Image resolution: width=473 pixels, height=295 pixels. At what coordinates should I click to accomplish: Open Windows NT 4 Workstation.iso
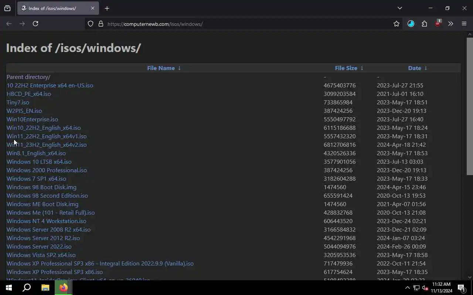pyautogui.click(x=46, y=221)
